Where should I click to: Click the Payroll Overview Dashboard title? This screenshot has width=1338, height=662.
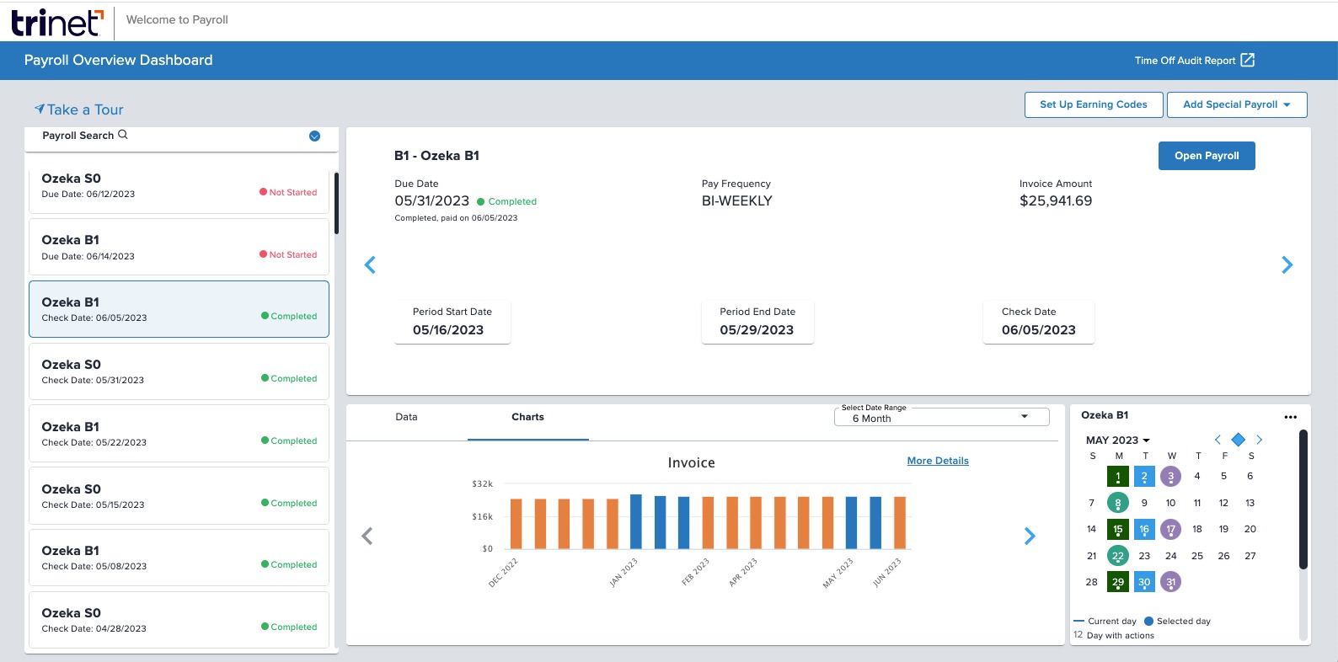click(119, 61)
